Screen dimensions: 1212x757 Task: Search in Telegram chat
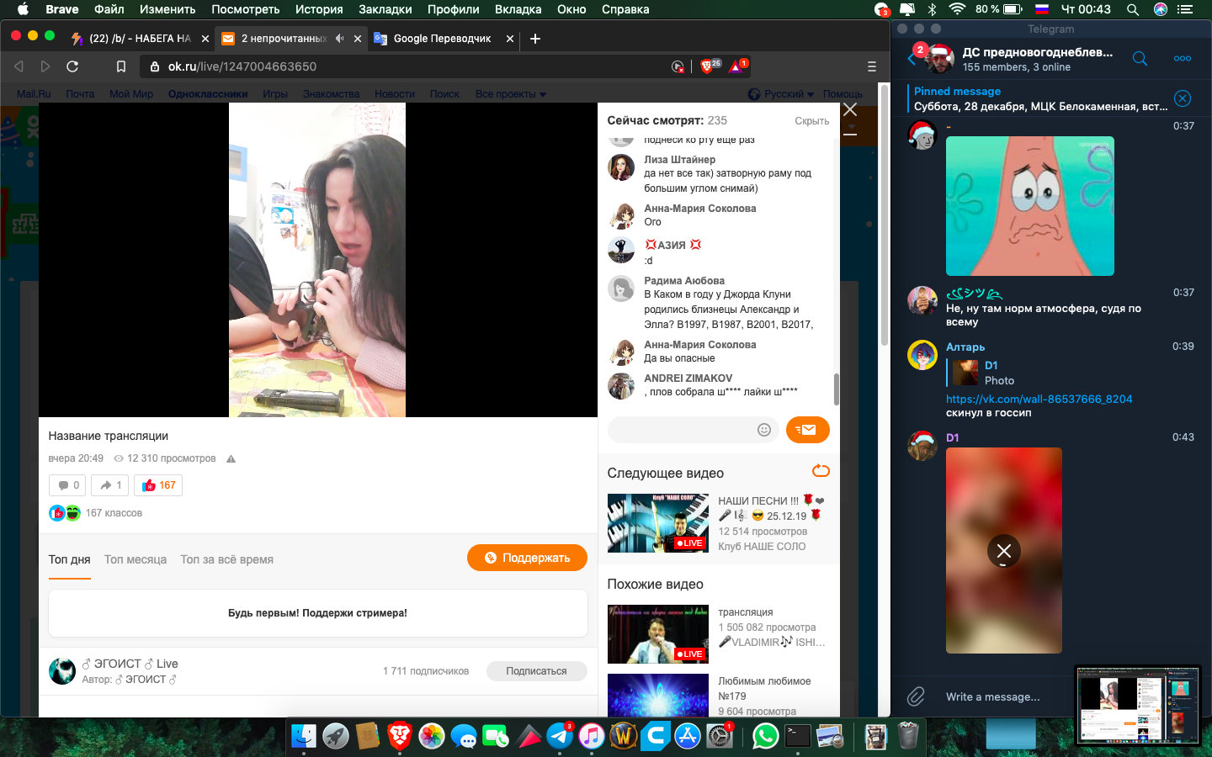point(1140,58)
